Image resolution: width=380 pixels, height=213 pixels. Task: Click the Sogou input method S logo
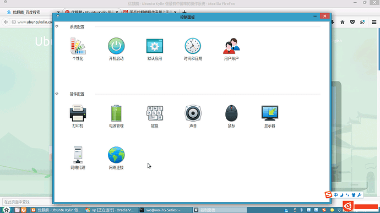point(328,195)
